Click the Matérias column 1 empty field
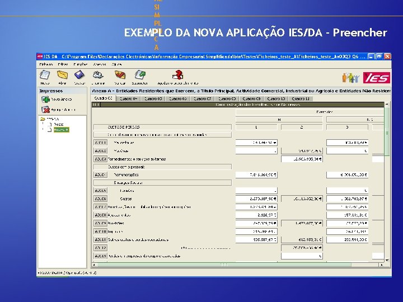Viewport: 403px width, 302px height. coord(256,151)
